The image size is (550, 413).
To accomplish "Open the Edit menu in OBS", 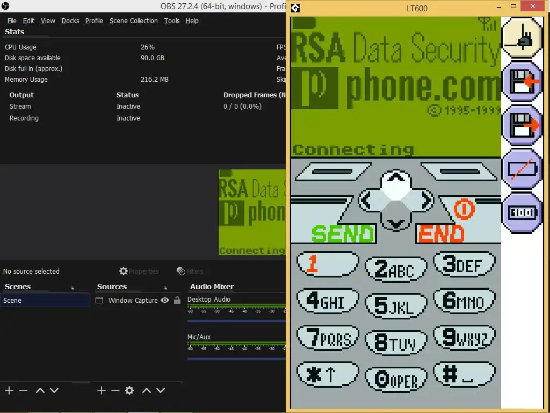I will click(x=28, y=21).
